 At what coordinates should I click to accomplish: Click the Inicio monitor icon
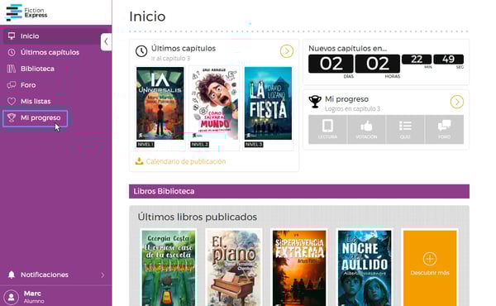12,36
